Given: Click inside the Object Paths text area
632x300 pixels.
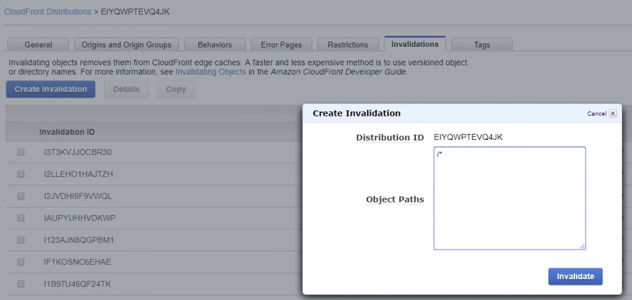Looking at the screenshot, I should pyautogui.click(x=509, y=198).
